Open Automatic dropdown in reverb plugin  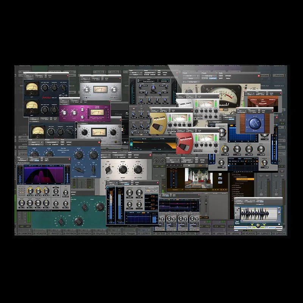pyautogui.click(x=164, y=81)
